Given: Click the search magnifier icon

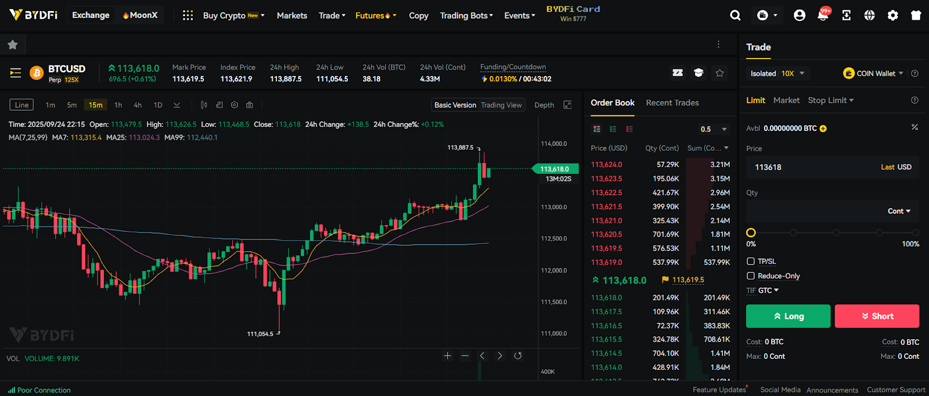Looking at the screenshot, I should 735,16.
